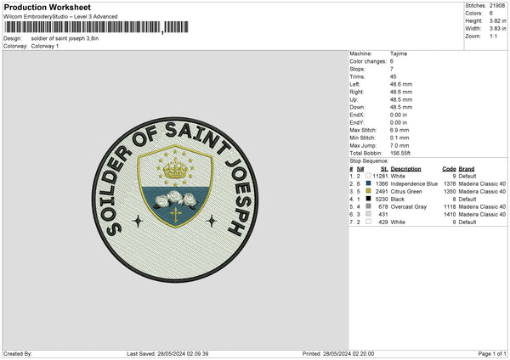The height and width of the screenshot is (360, 510).
Task: Click the 'Citrus Green' description text
Action: (x=406, y=192)
